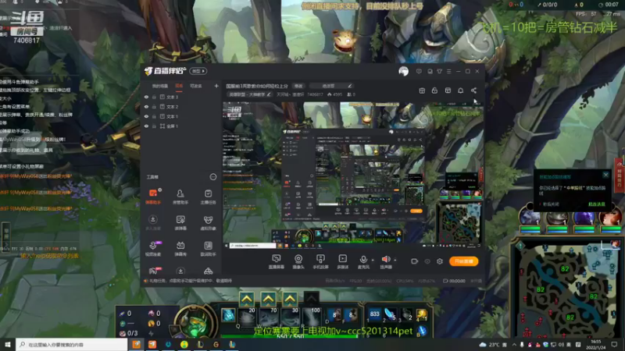Close the game popup near minimap
Screen dimensions: 625x351
606,175
